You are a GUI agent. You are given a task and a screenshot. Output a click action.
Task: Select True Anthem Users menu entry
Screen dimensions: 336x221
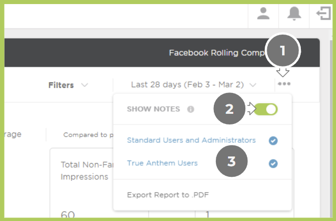click(x=162, y=163)
